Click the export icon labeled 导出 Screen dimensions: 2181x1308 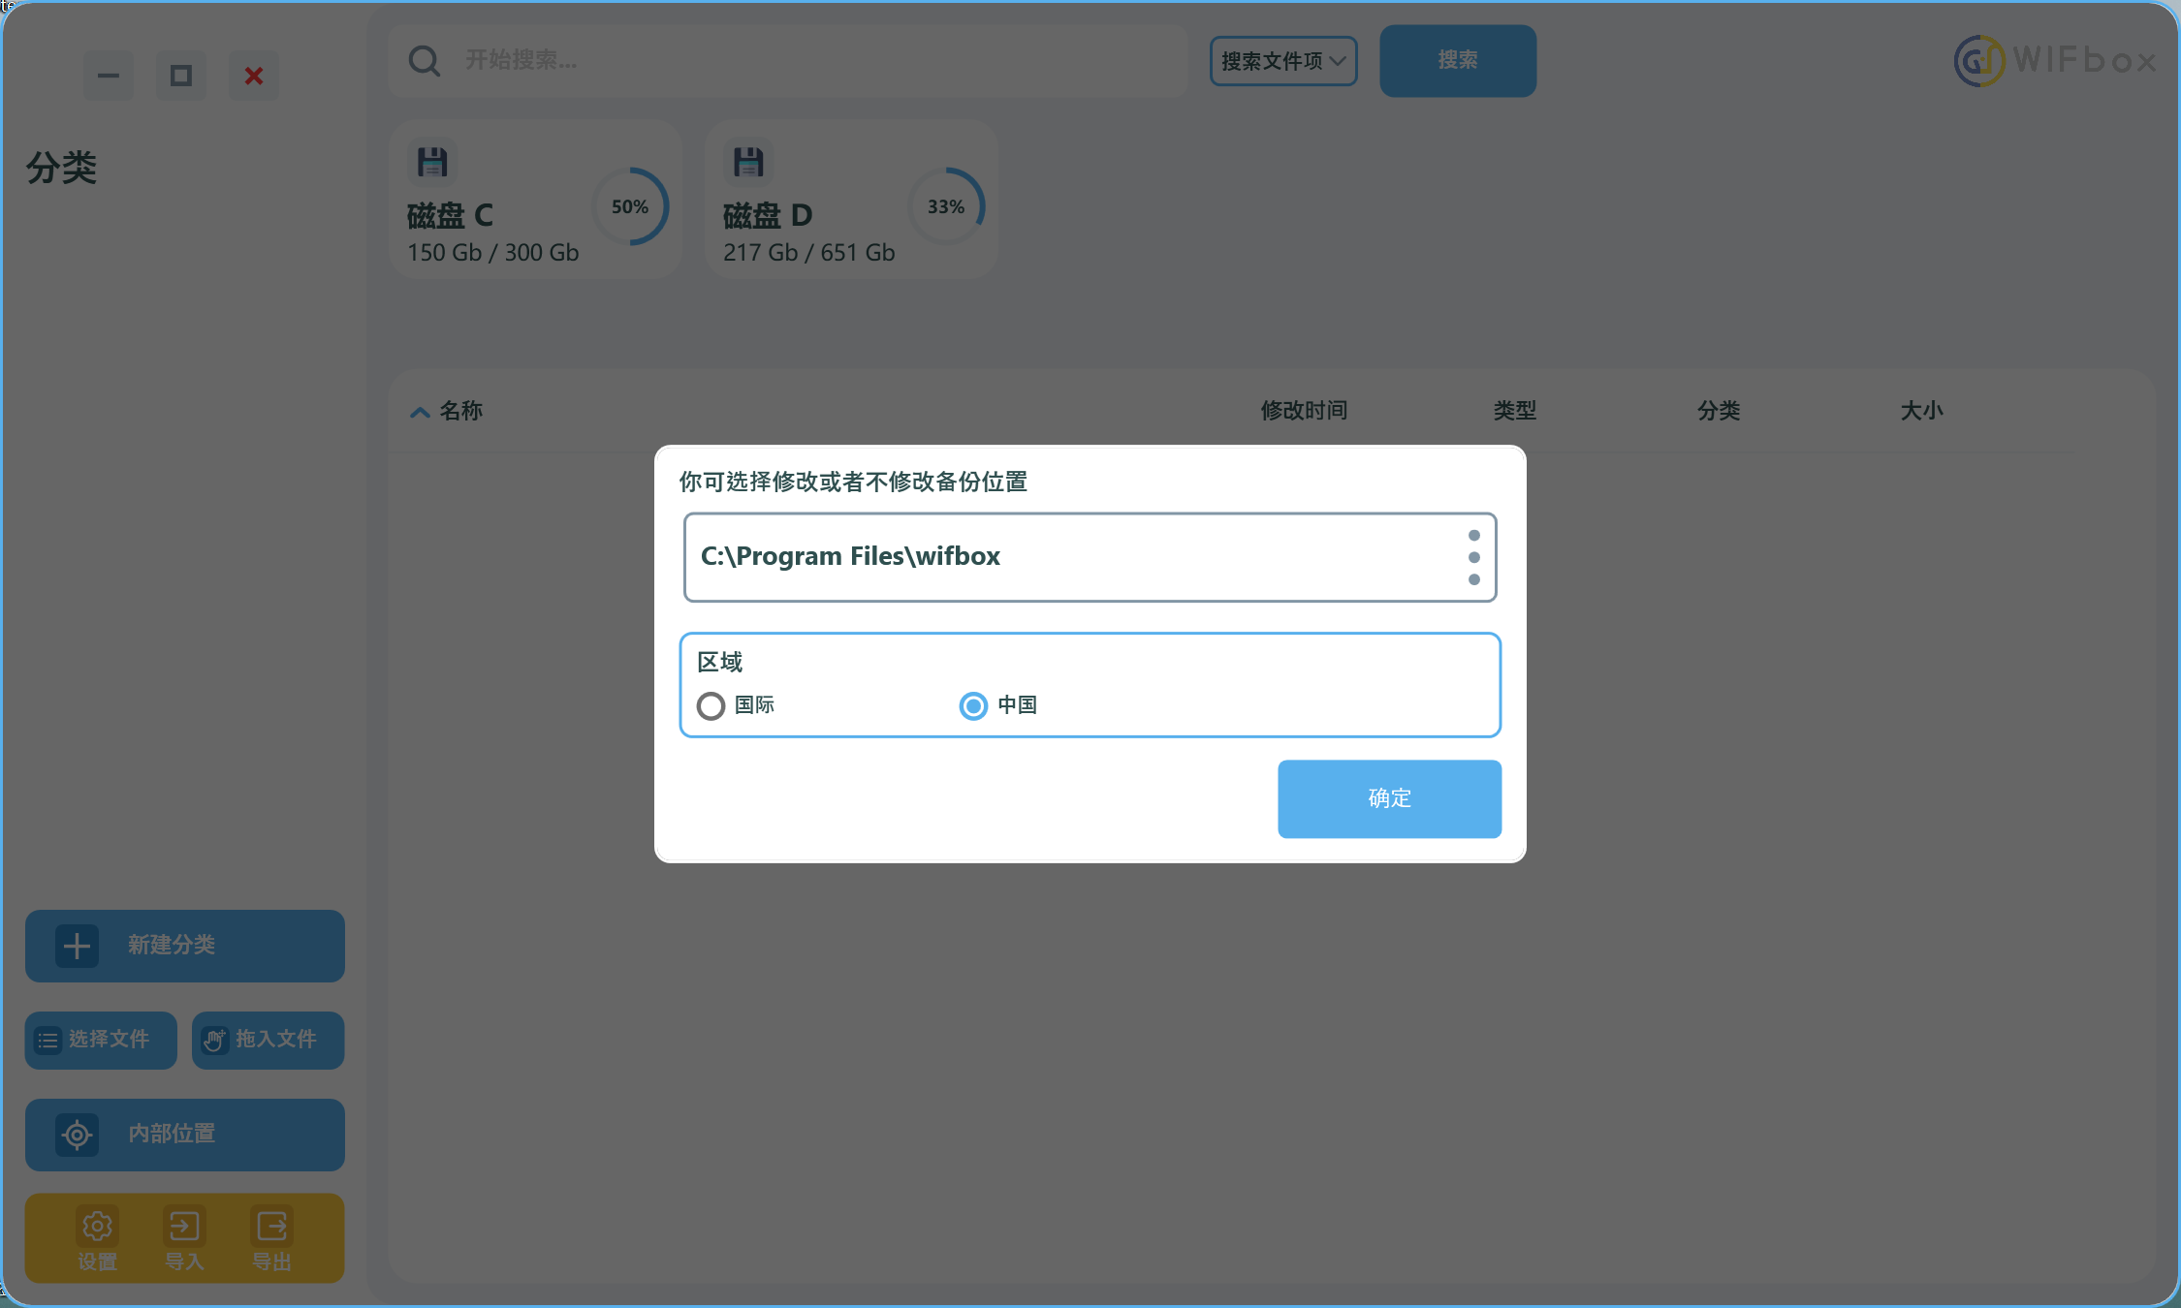pos(271,1227)
